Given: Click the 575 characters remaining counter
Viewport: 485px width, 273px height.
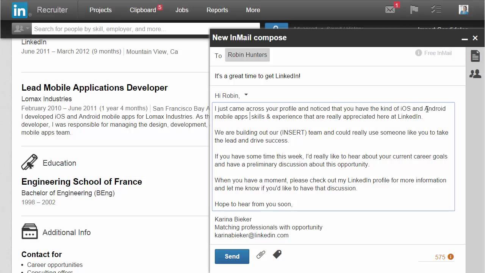Looking at the screenshot, I should click(440, 257).
